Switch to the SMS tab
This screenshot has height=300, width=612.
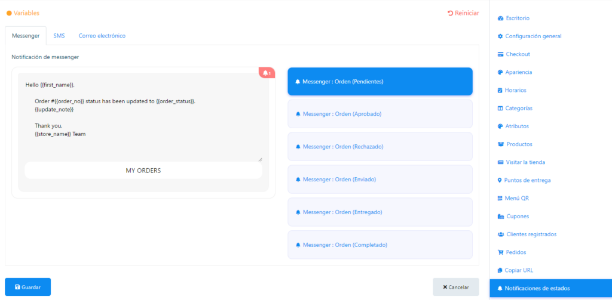pos(59,36)
